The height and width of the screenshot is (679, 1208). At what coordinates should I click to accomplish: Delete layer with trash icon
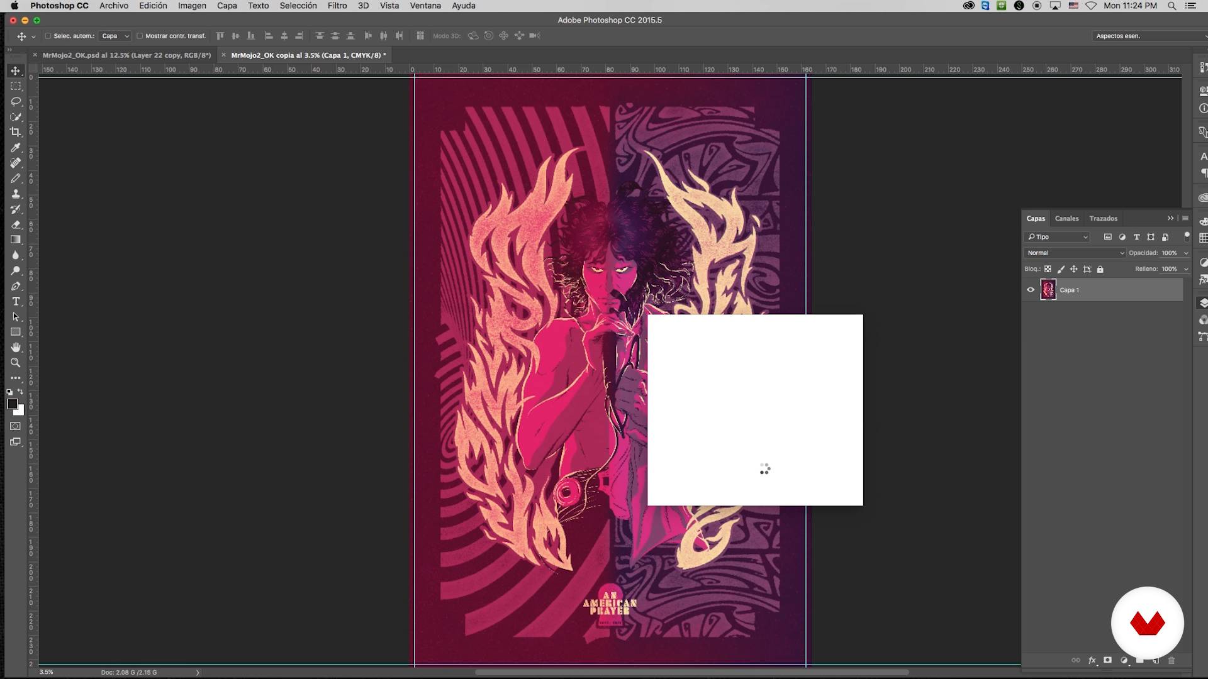click(1172, 660)
